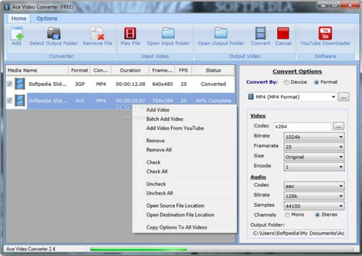
Task: Click the Open Output Folder icon
Action: 221,33
